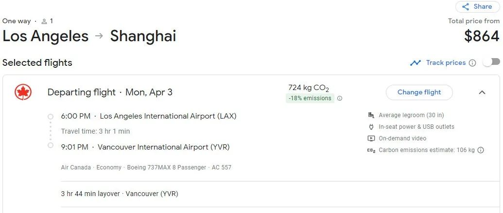Click the legroom seat icon
This screenshot has height=213, width=503.
point(371,115)
